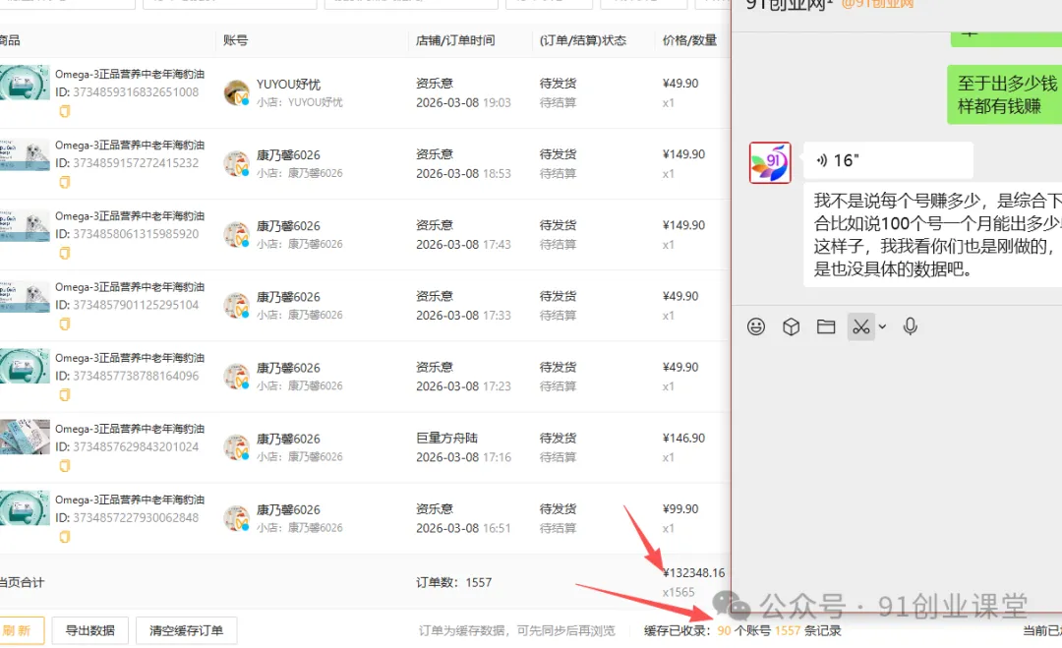Open the folder file-send icon in chat

coord(825,325)
